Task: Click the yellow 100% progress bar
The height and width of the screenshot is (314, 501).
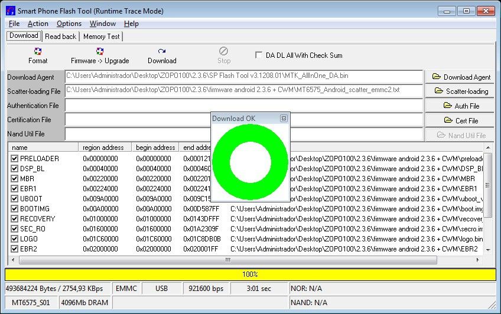Action: tap(250, 274)
